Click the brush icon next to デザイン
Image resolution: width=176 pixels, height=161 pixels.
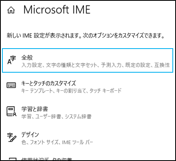coord(12,137)
